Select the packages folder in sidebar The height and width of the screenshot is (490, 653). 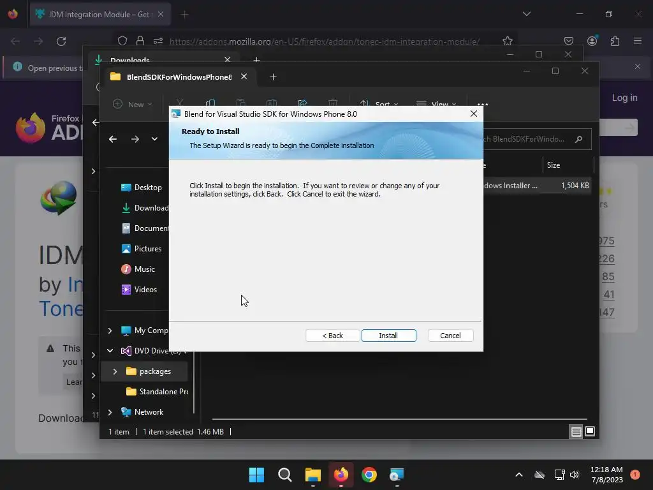coord(149,371)
